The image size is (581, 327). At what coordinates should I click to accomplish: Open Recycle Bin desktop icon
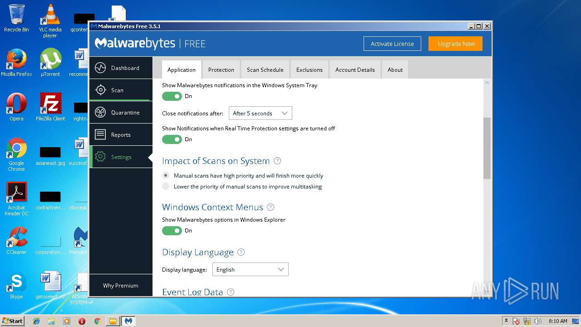pyautogui.click(x=16, y=18)
